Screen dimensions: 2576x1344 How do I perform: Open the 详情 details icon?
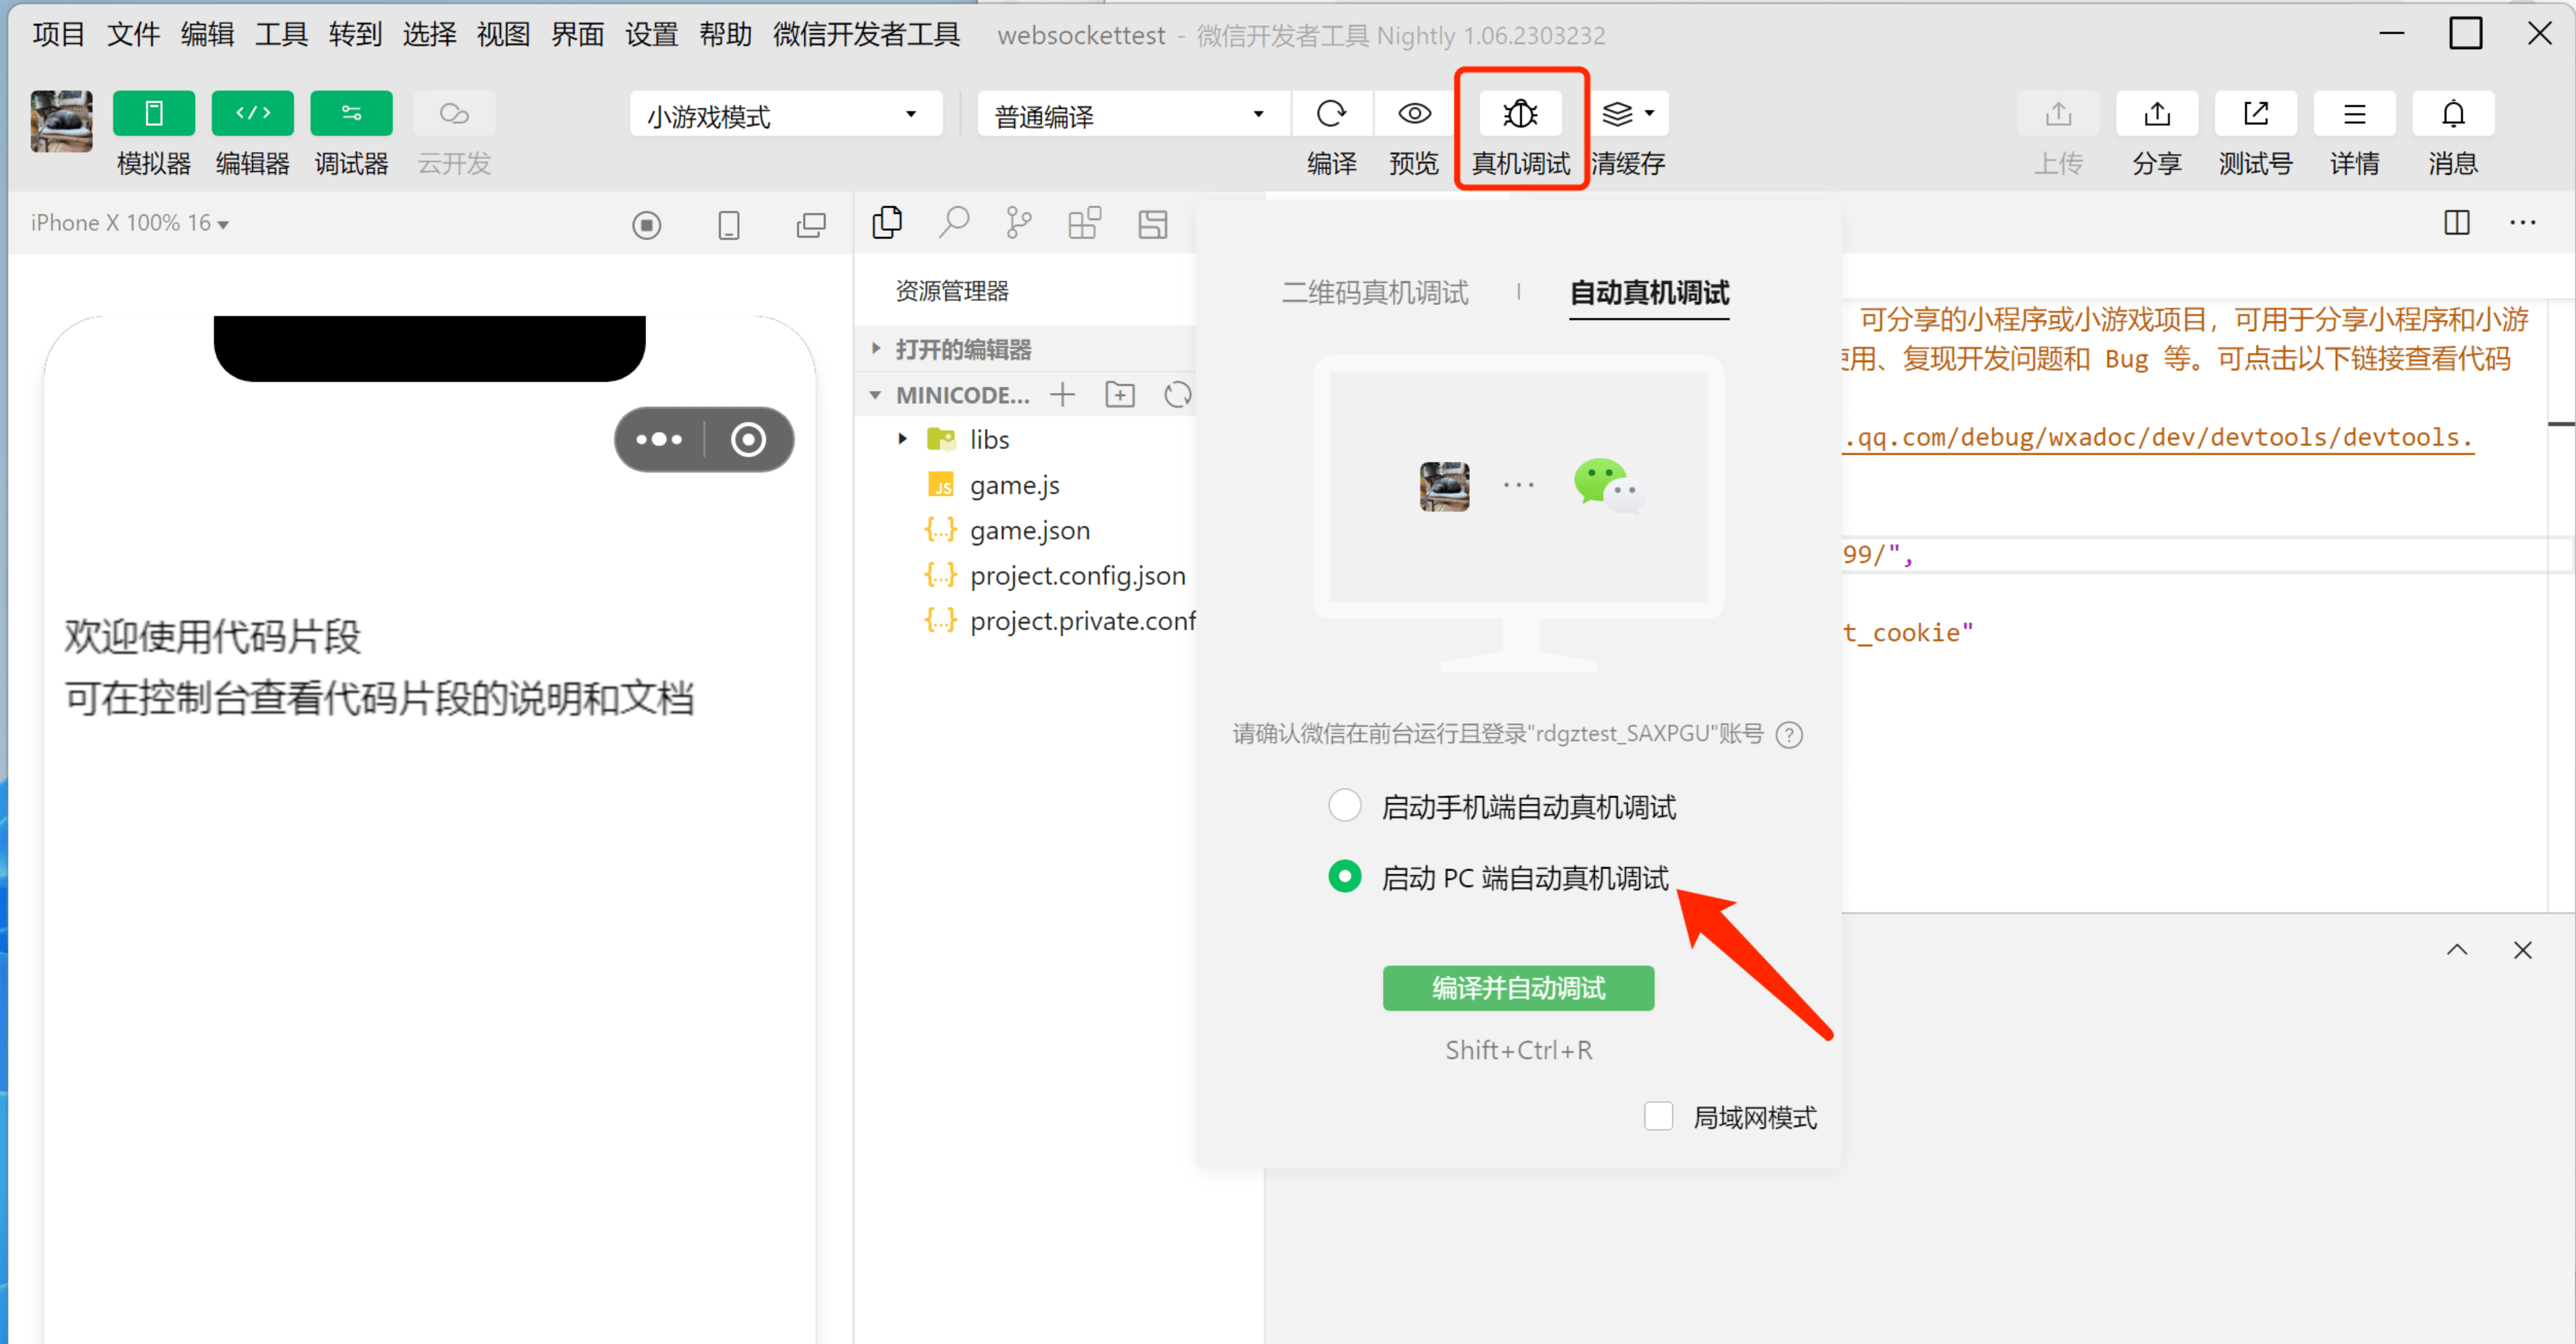pyautogui.click(x=2354, y=113)
